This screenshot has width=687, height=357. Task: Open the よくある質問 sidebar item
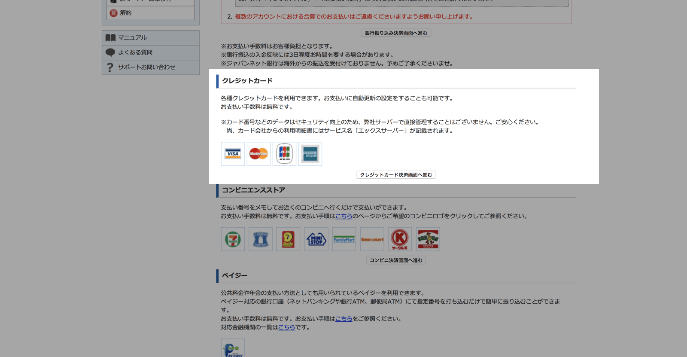click(151, 52)
